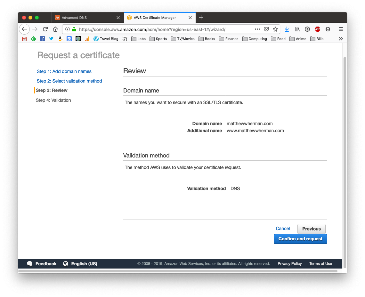Select Step 4: Validation in the wizard

click(x=53, y=100)
